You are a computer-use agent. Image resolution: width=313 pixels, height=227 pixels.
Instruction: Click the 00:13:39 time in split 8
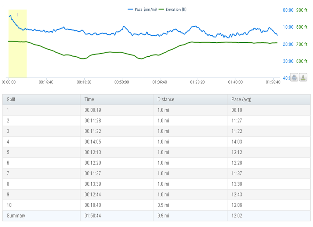tap(92, 184)
